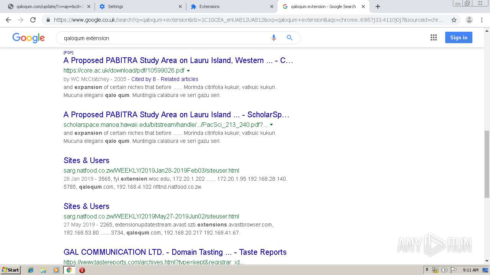Open the volume control in system tray
The width and height of the screenshot is (490, 275).
(x=444, y=270)
